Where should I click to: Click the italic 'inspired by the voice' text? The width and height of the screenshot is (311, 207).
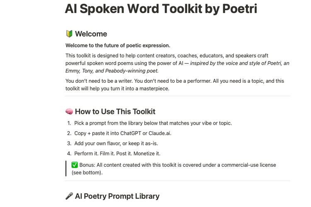tap(240, 63)
